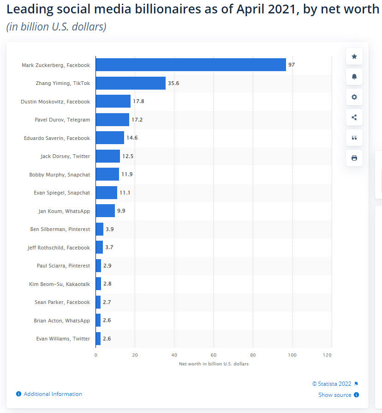Viewport: 382px width, 413px height.
Task: Click the value 3.7 data label
Action: point(109,247)
